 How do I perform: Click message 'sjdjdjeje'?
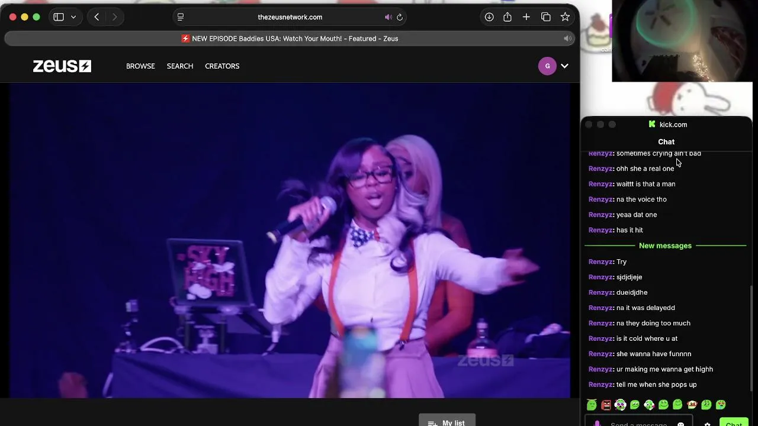point(629,277)
